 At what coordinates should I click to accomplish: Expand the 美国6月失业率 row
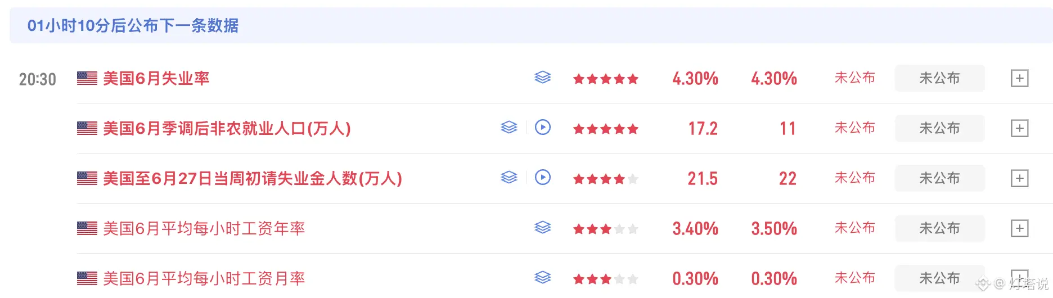[1019, 78]
